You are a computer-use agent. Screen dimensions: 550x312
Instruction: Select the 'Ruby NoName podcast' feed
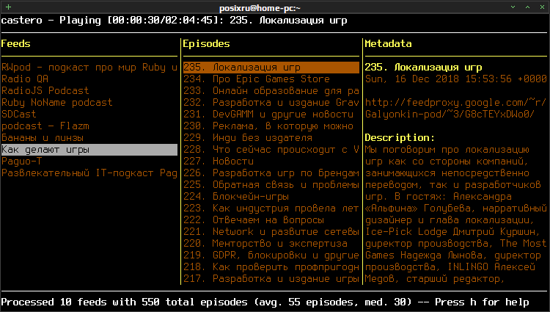pos(56,103)
